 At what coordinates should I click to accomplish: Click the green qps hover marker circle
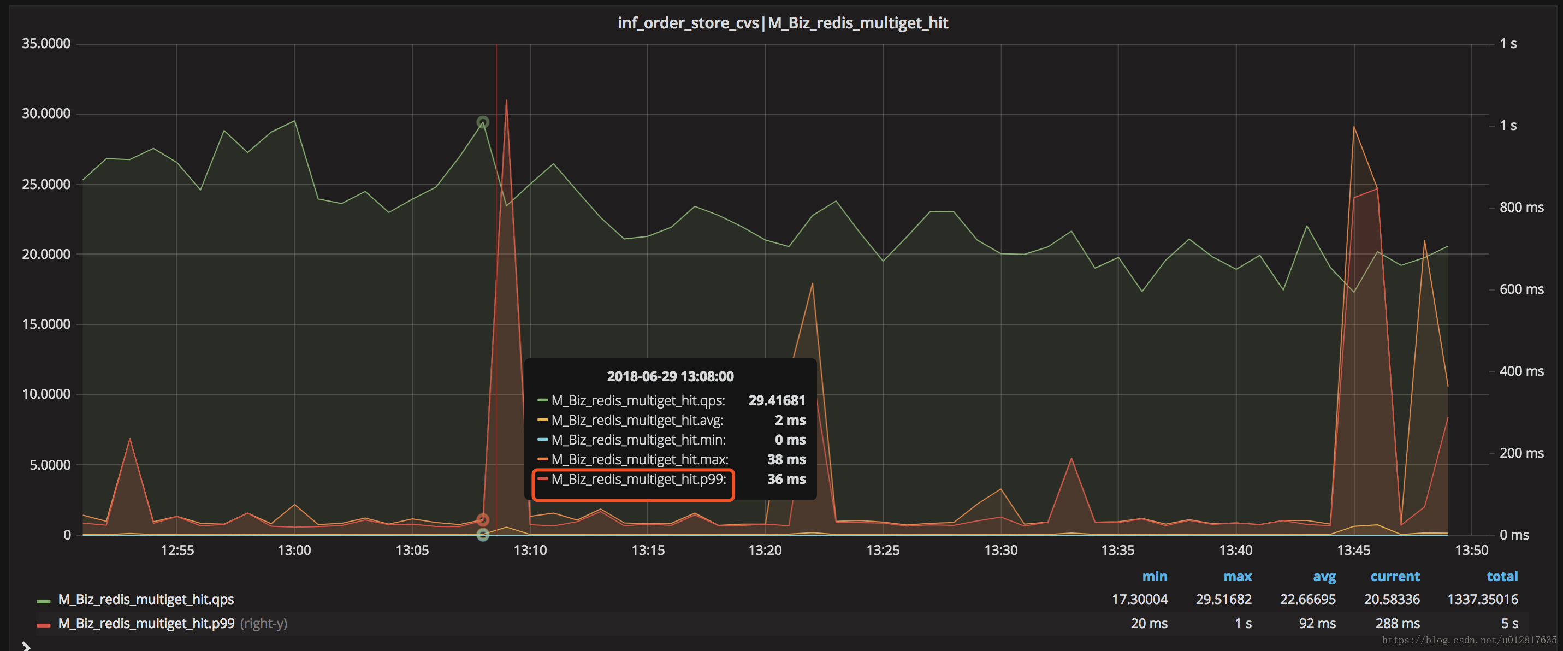(482, 122)
